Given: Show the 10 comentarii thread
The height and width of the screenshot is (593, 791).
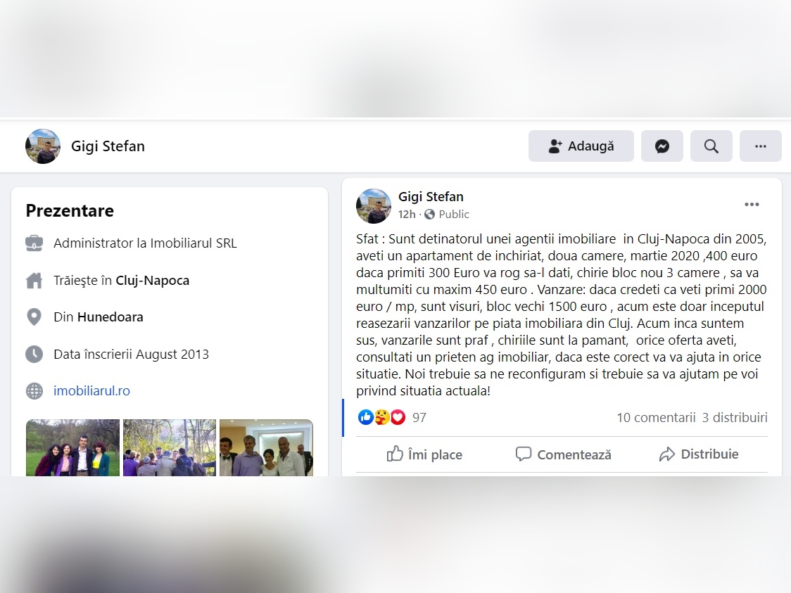Looking at the screenshot, I should pyautogui.click(x=656, y=418).
